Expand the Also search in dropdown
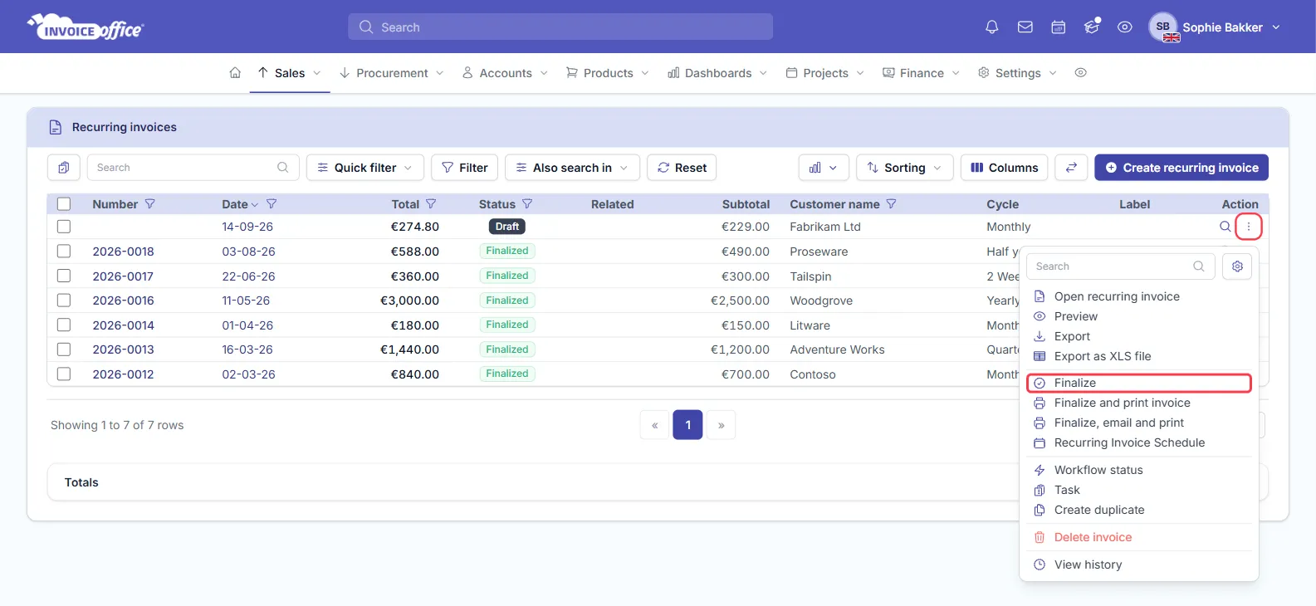The image size is (1316, 606). click(x=572, y=168)
